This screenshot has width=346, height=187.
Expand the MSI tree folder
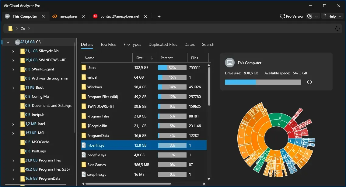[13, 133]
